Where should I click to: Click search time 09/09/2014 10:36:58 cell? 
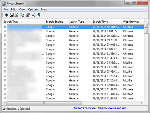pos(106,27)
